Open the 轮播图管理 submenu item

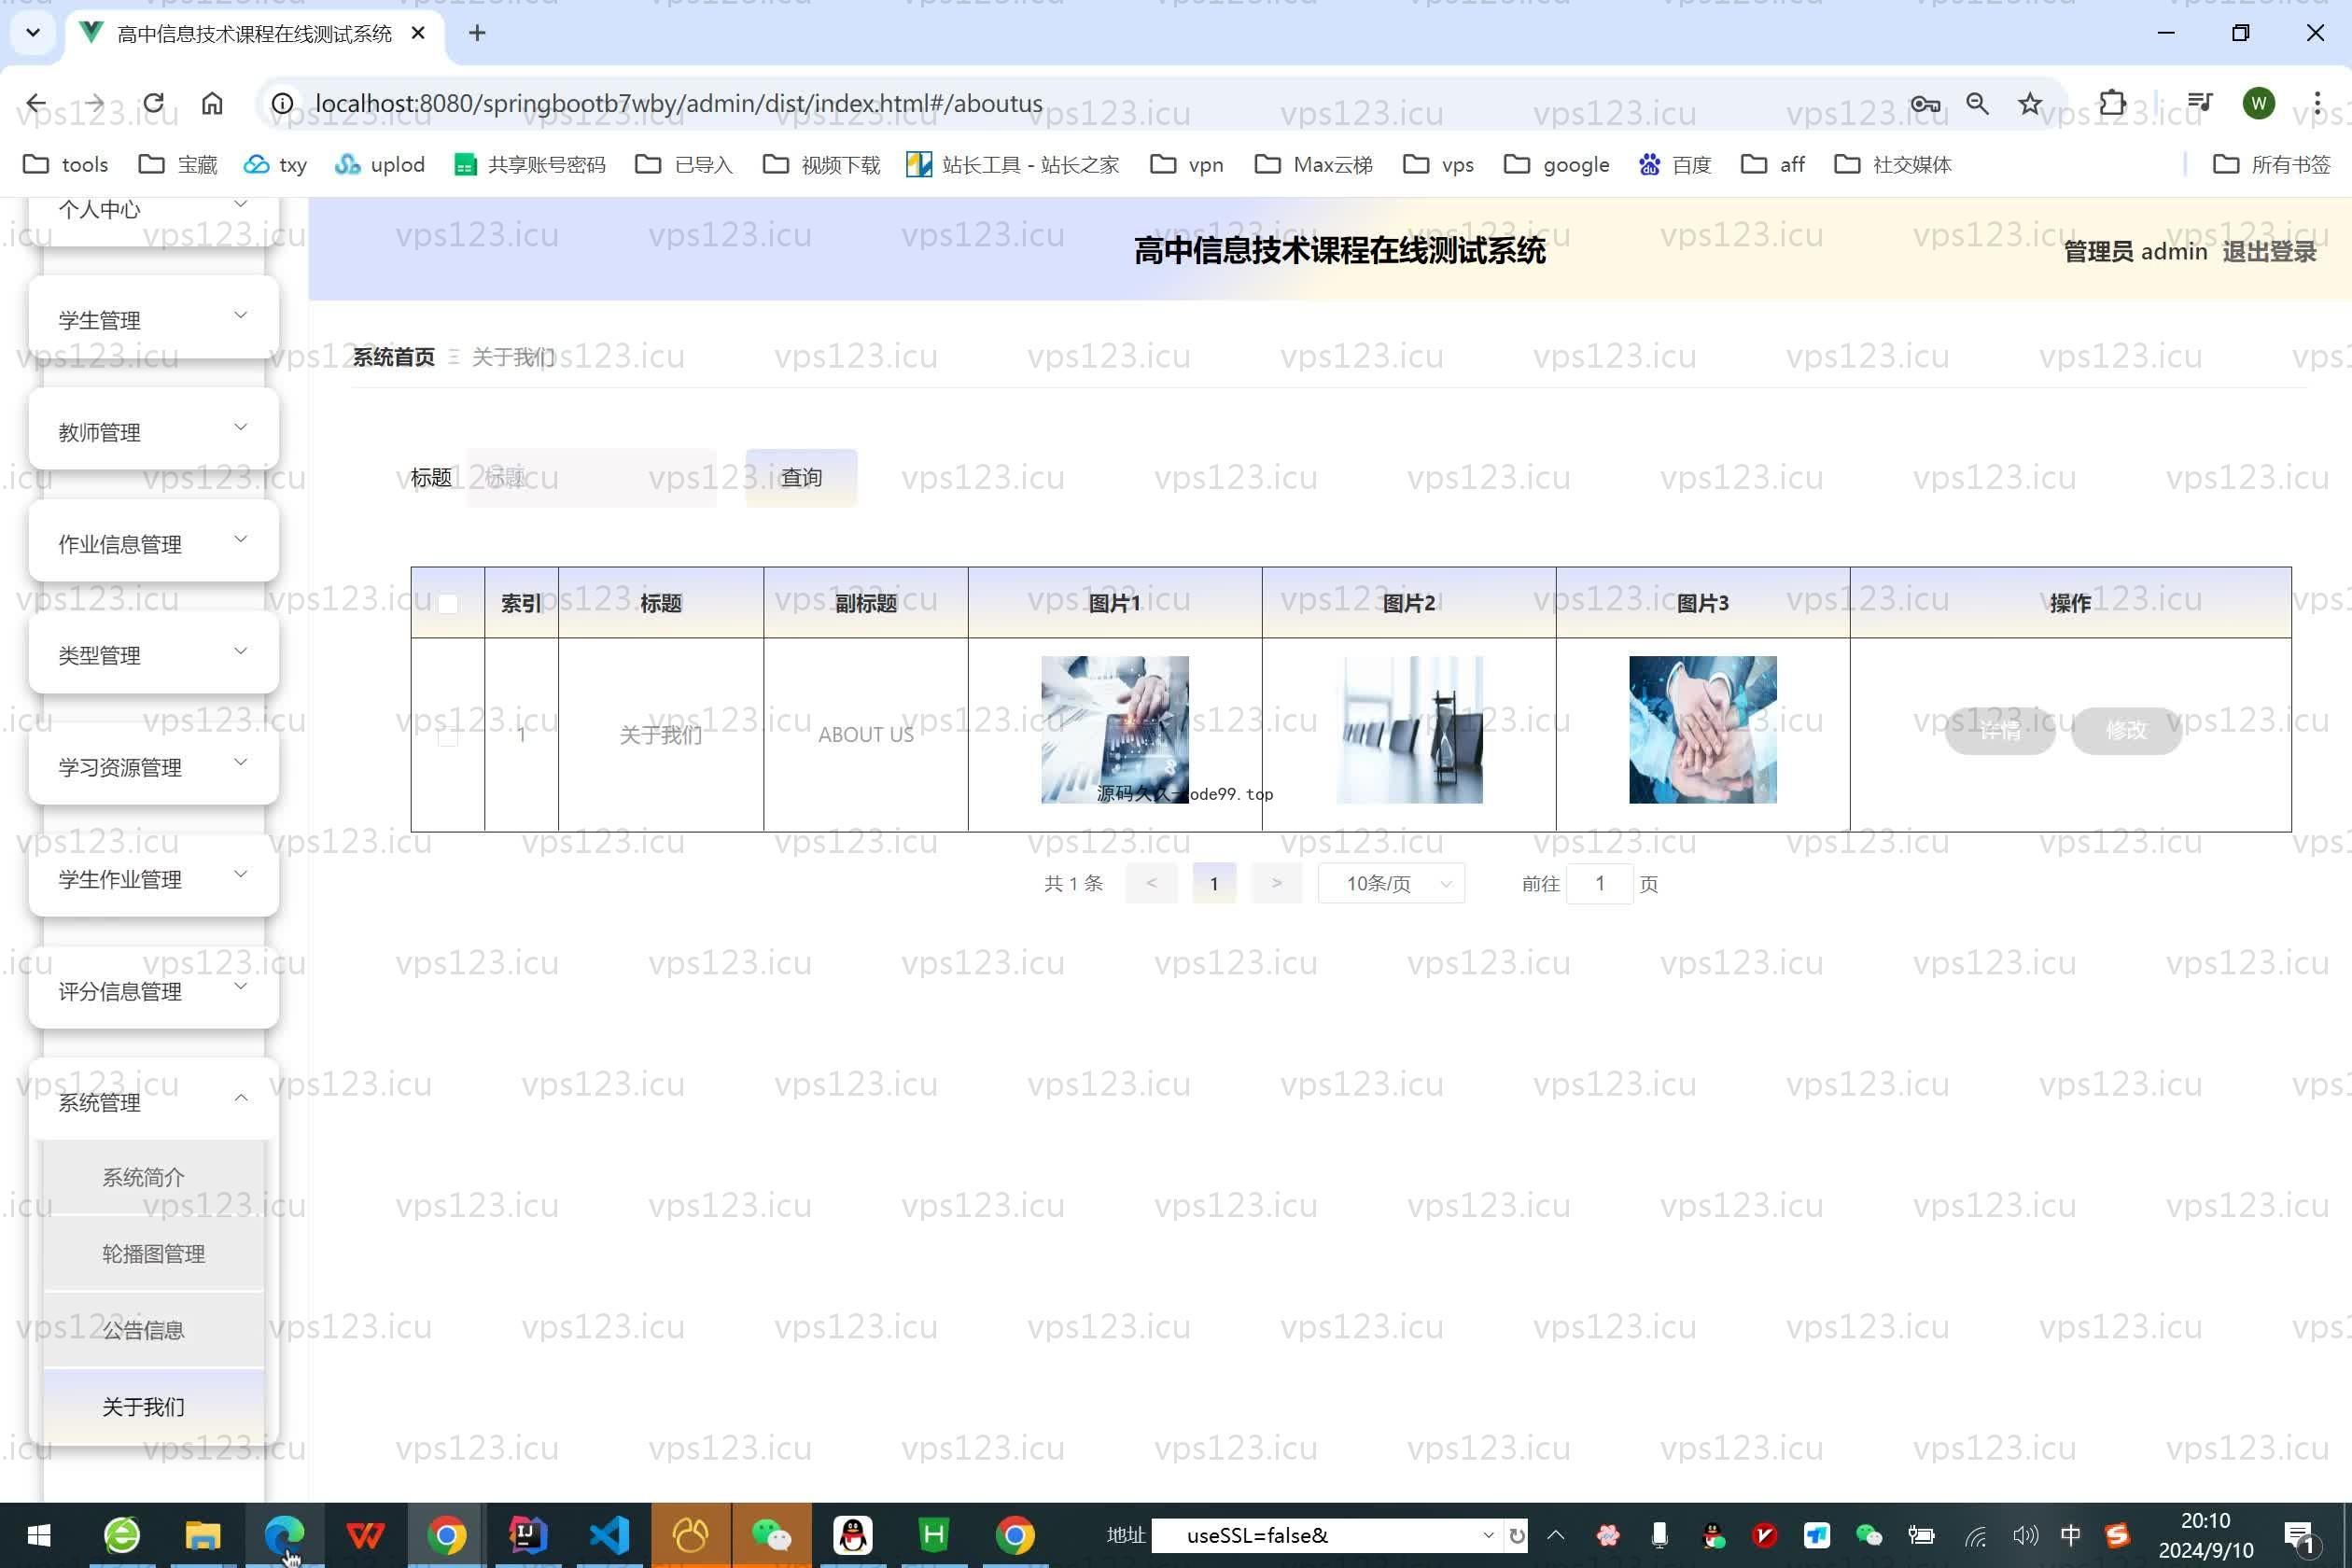point(153,1253)
